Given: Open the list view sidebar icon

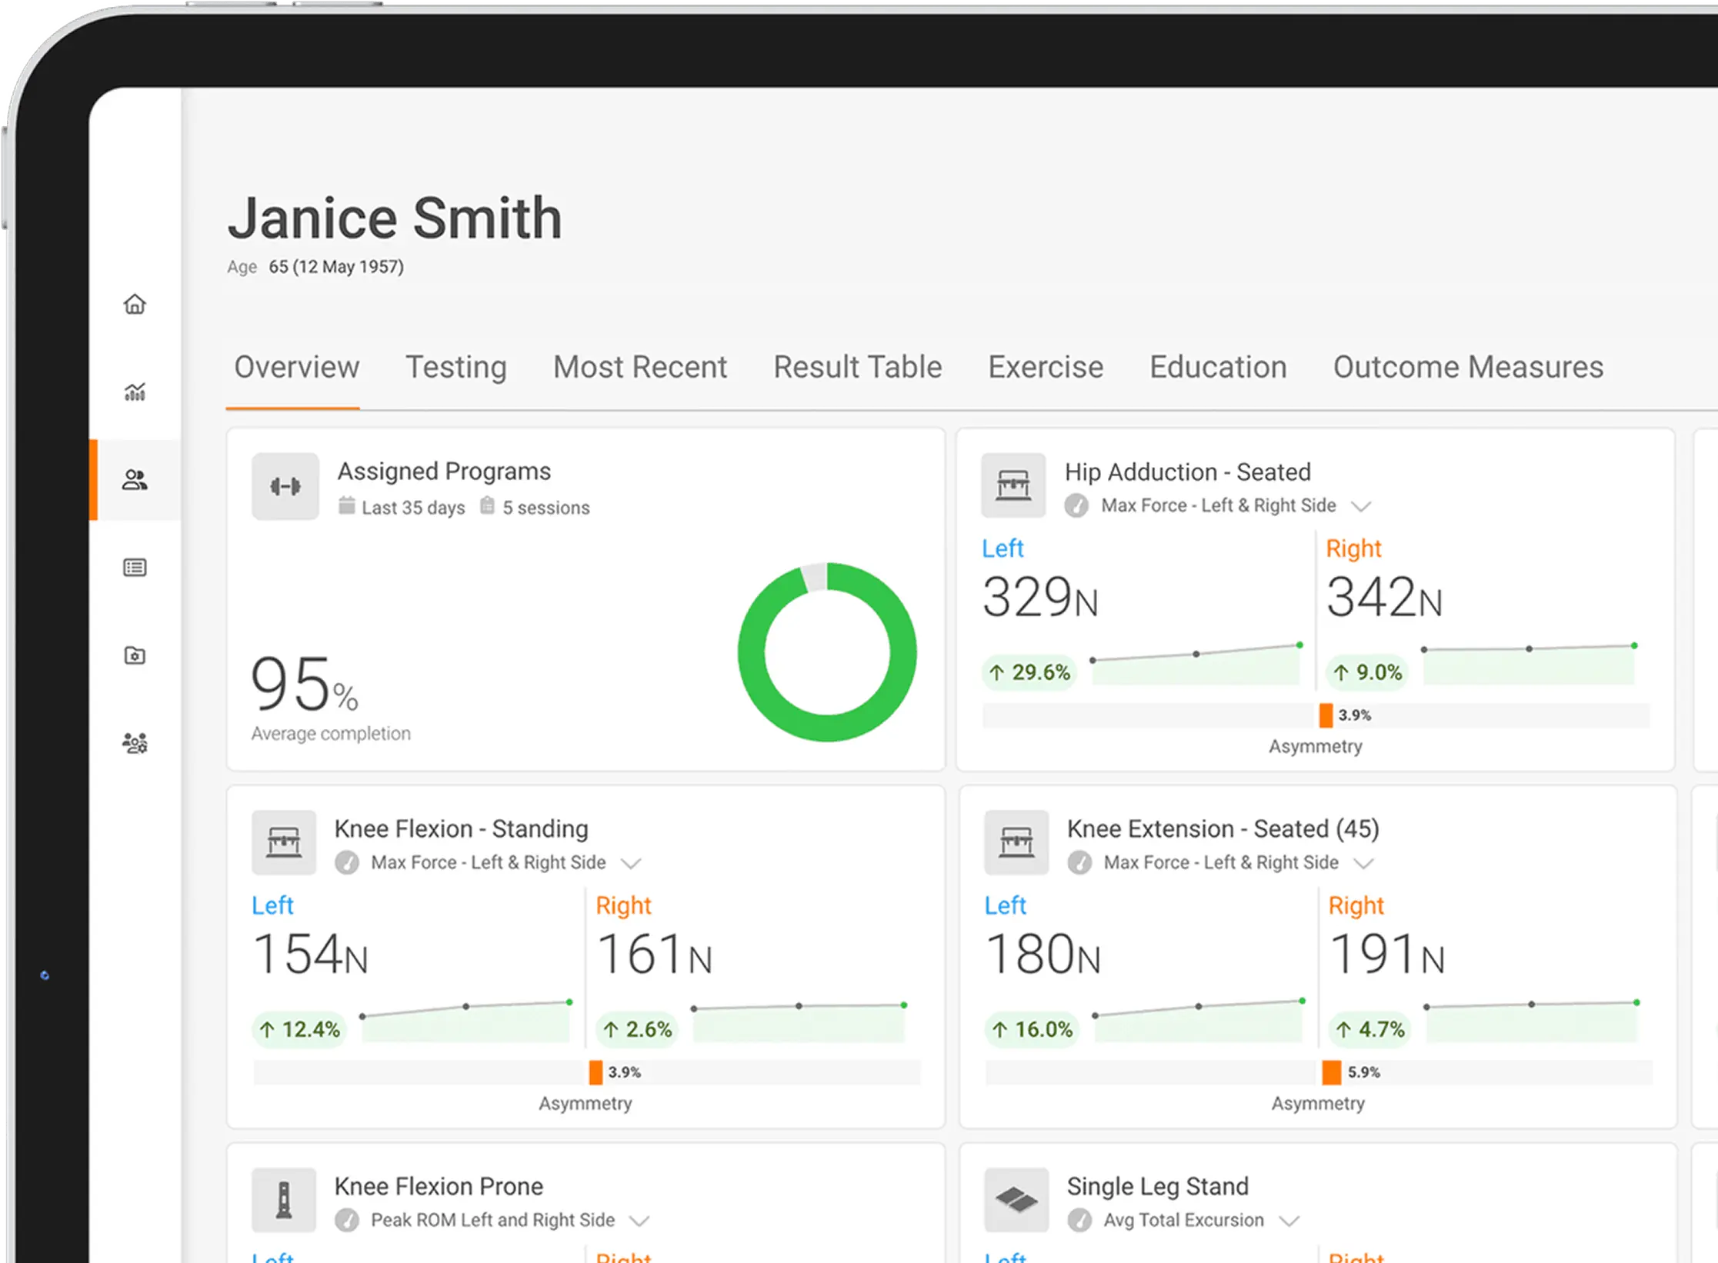Looking at the screenshot, I should point(135,568).
